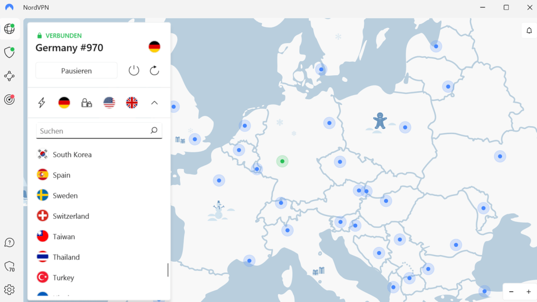Open Meshnet icon in sidebar
The width and height of the screenshot is (537, 302).
pyautogui.click(x=9, y=76)
